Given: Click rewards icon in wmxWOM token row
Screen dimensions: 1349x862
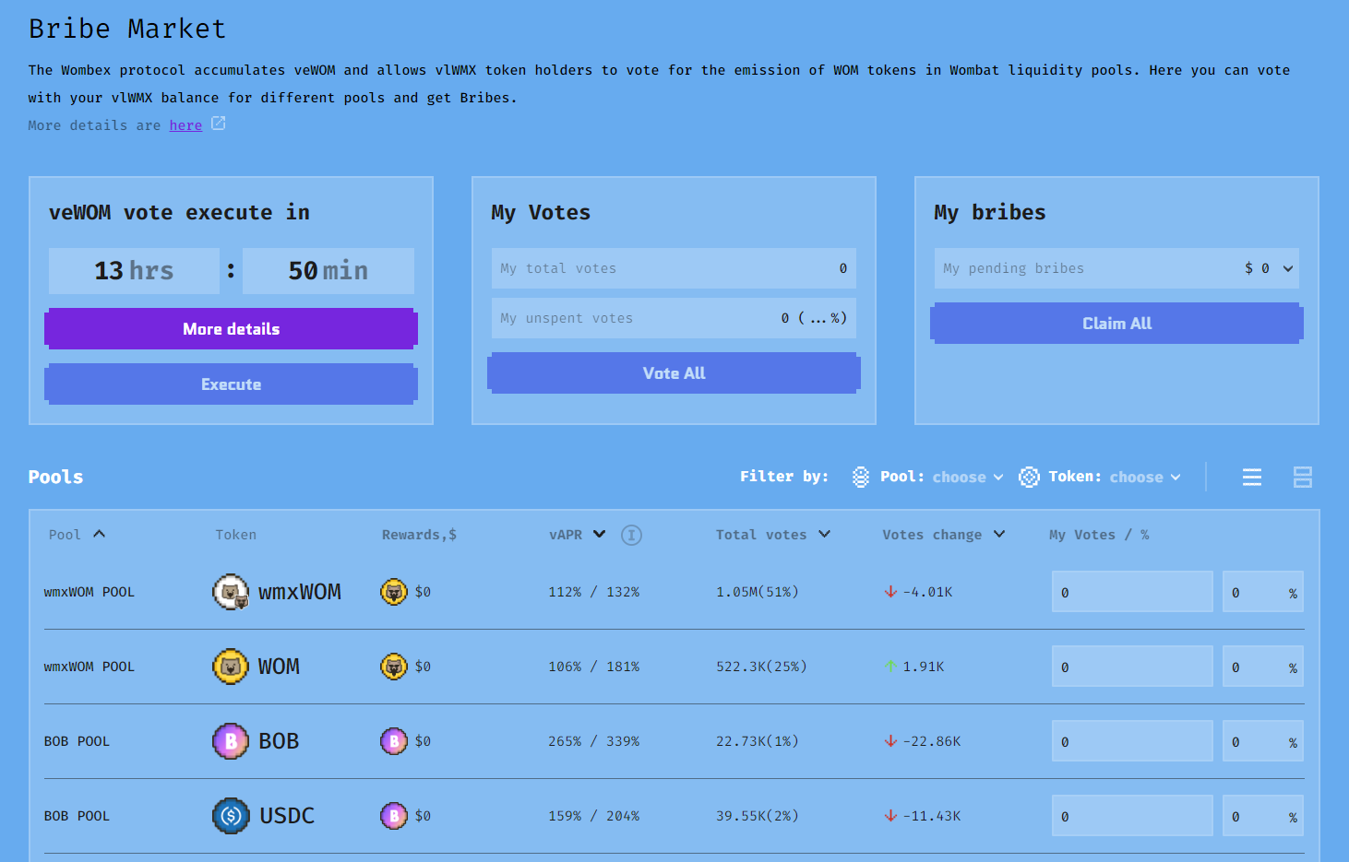Looking at the screenshot, I should pyautogui.click(x=394, y=592).
